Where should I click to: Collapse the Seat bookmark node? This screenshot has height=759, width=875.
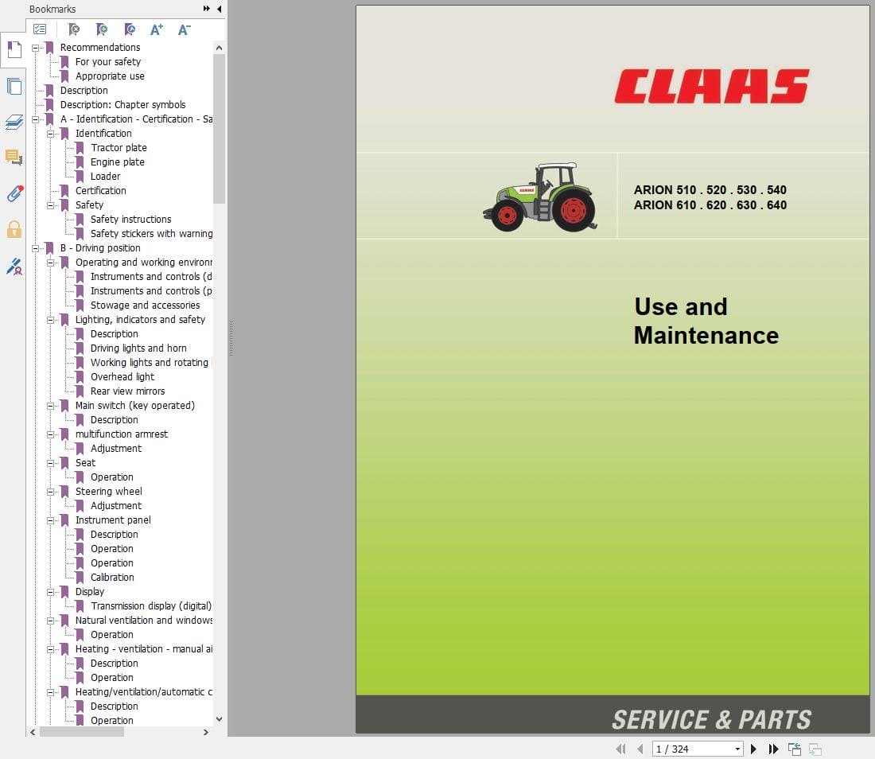[x=51, y=463]
